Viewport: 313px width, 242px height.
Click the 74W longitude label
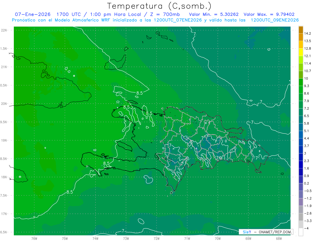click(95, 238)
